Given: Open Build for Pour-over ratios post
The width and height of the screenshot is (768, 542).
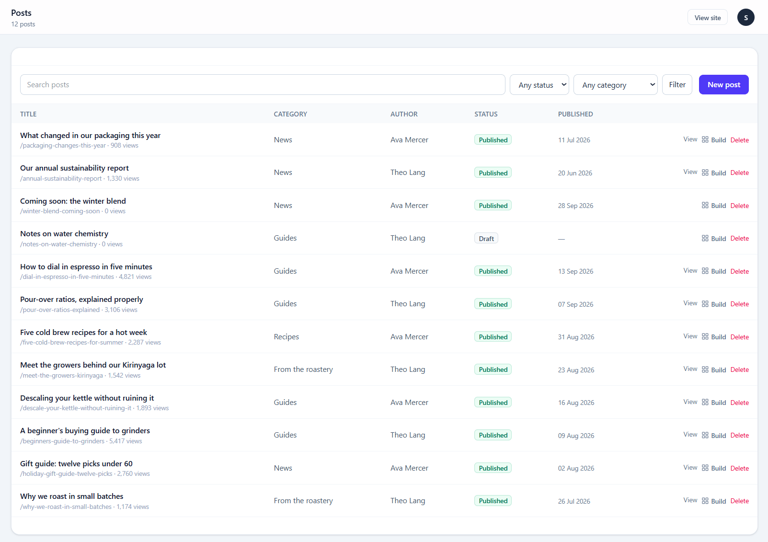Looking at the screenshot, I should pos(714,304).
